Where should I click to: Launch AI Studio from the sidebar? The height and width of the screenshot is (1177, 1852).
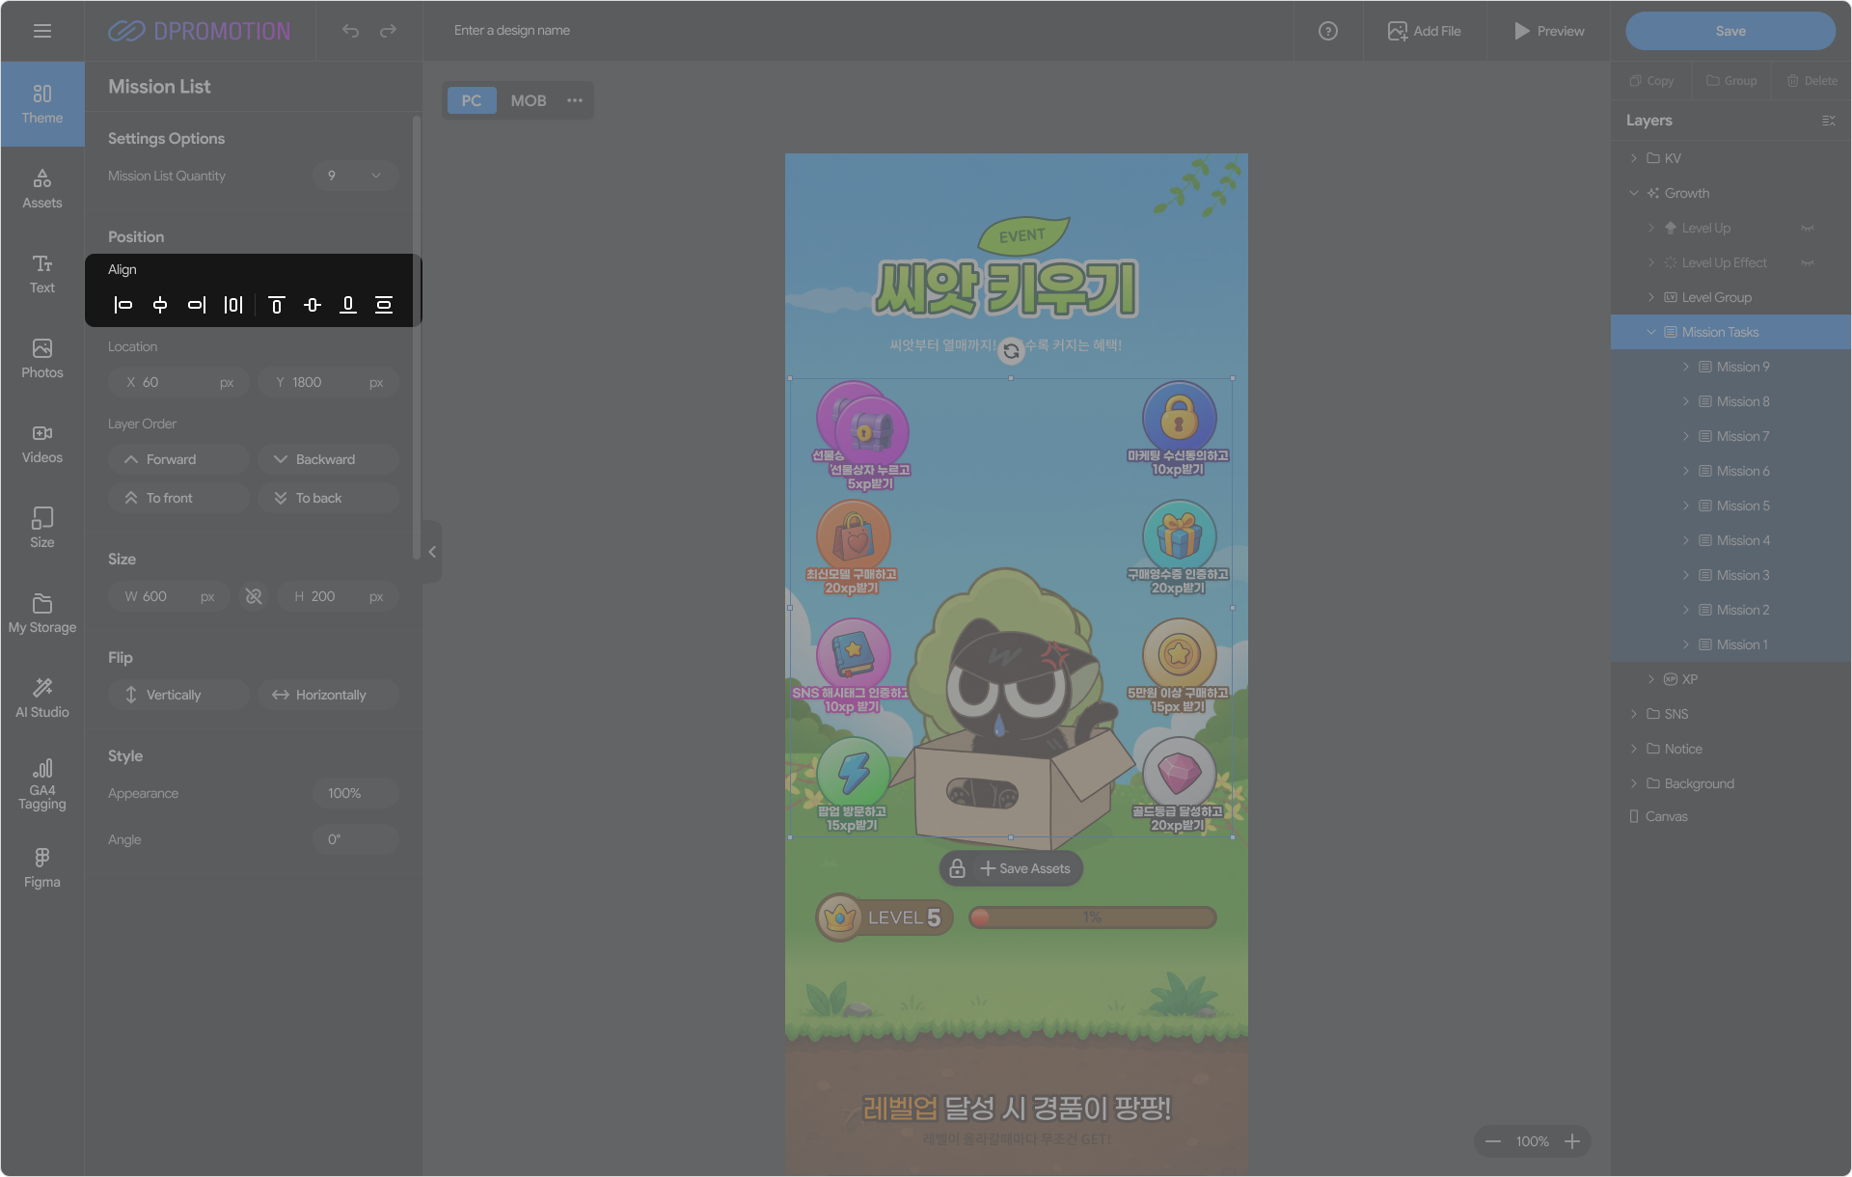coord(42,698)
